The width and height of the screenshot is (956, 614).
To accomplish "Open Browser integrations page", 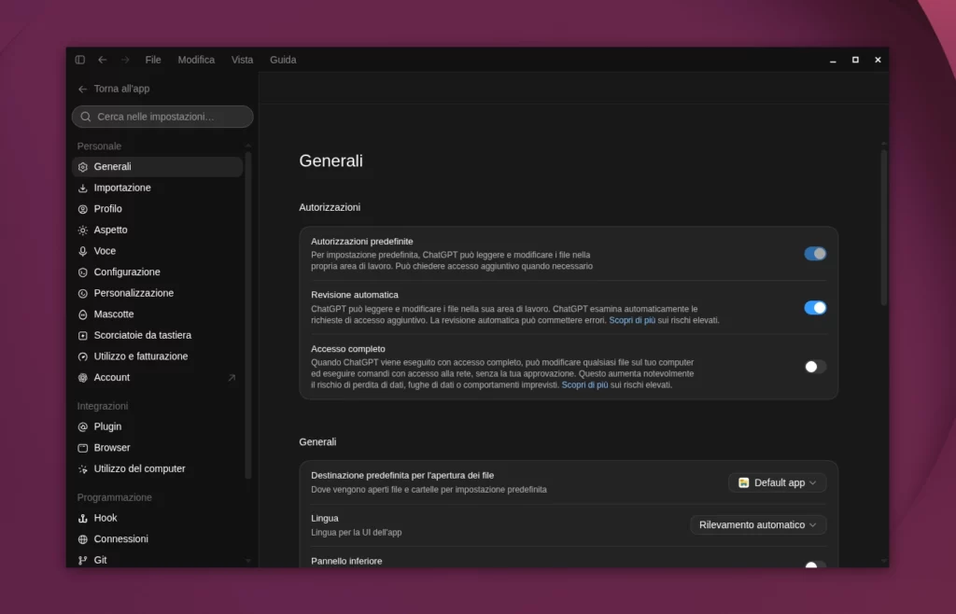I will pos(157,447).
